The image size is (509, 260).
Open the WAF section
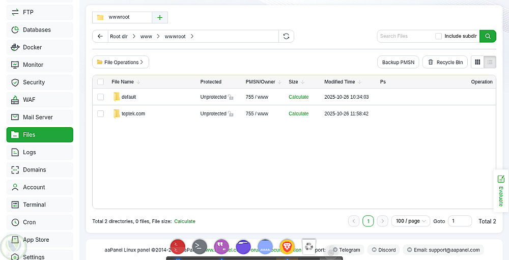coord(40,100)
